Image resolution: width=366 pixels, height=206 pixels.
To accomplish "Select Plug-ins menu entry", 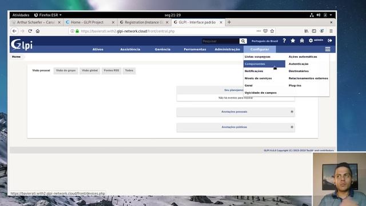I will click(295, 85).
